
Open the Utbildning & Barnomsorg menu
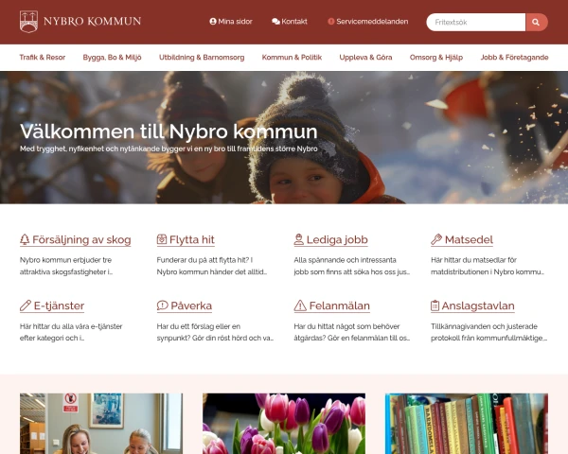point(202,57)
